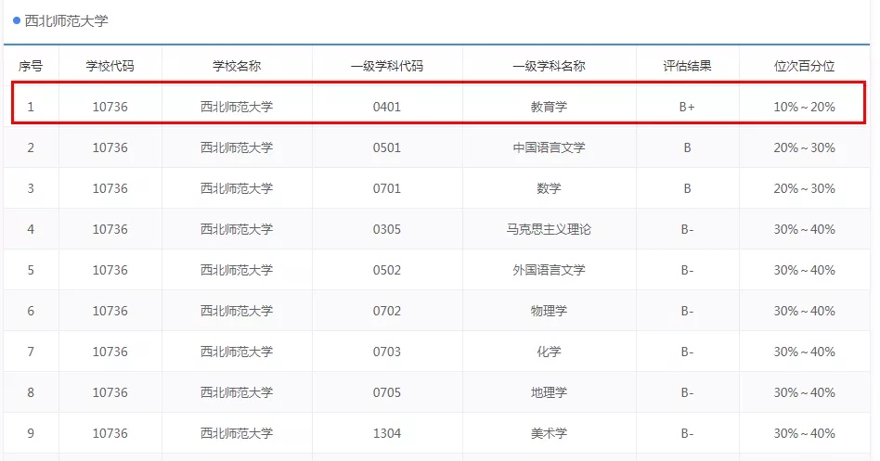The height and width of the screenshot is (461, 880).
Task: Click the 美术学 cell in row 9
Action: point(549,433)
